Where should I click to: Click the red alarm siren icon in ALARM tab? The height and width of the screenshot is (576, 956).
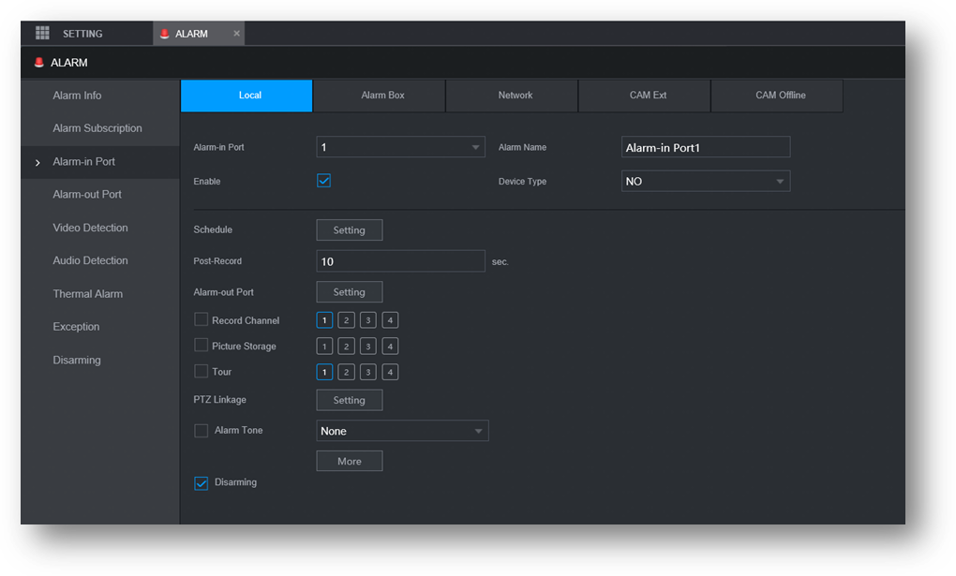coord(165,34)
